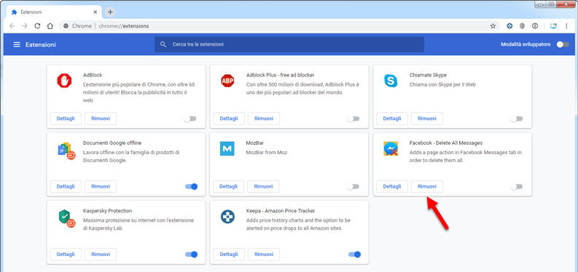Focus the Cerca tra le estensioni field
578x272 pixels.
click(289, 44)
